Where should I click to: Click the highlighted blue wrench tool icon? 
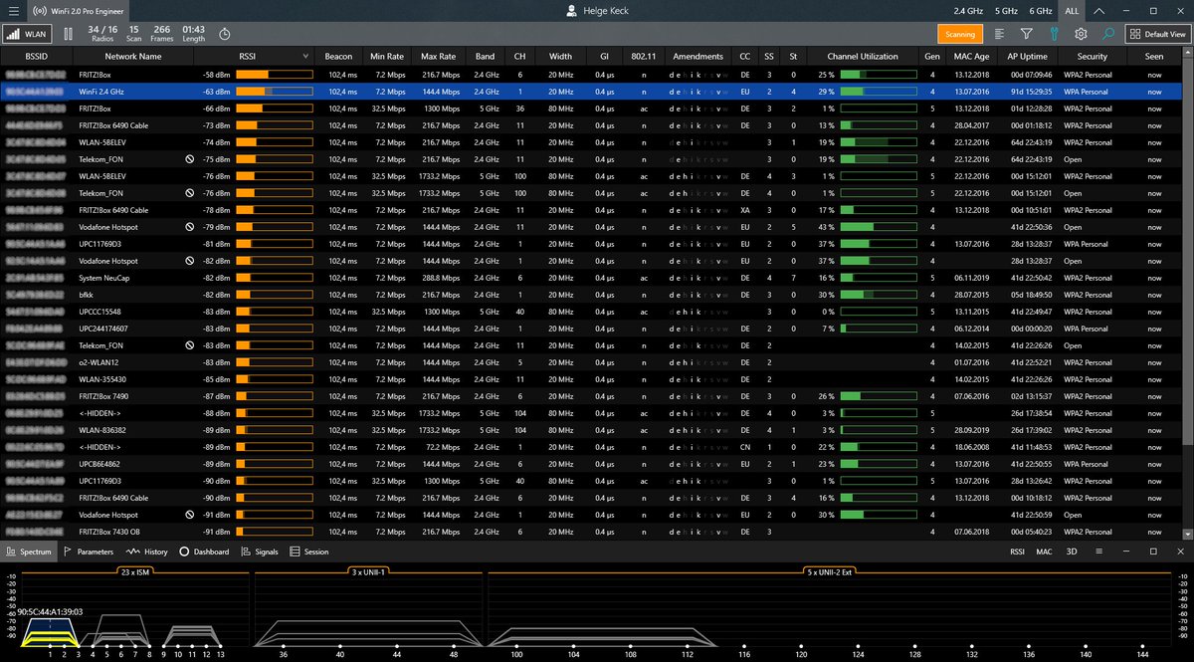[x=1054, y=34]
